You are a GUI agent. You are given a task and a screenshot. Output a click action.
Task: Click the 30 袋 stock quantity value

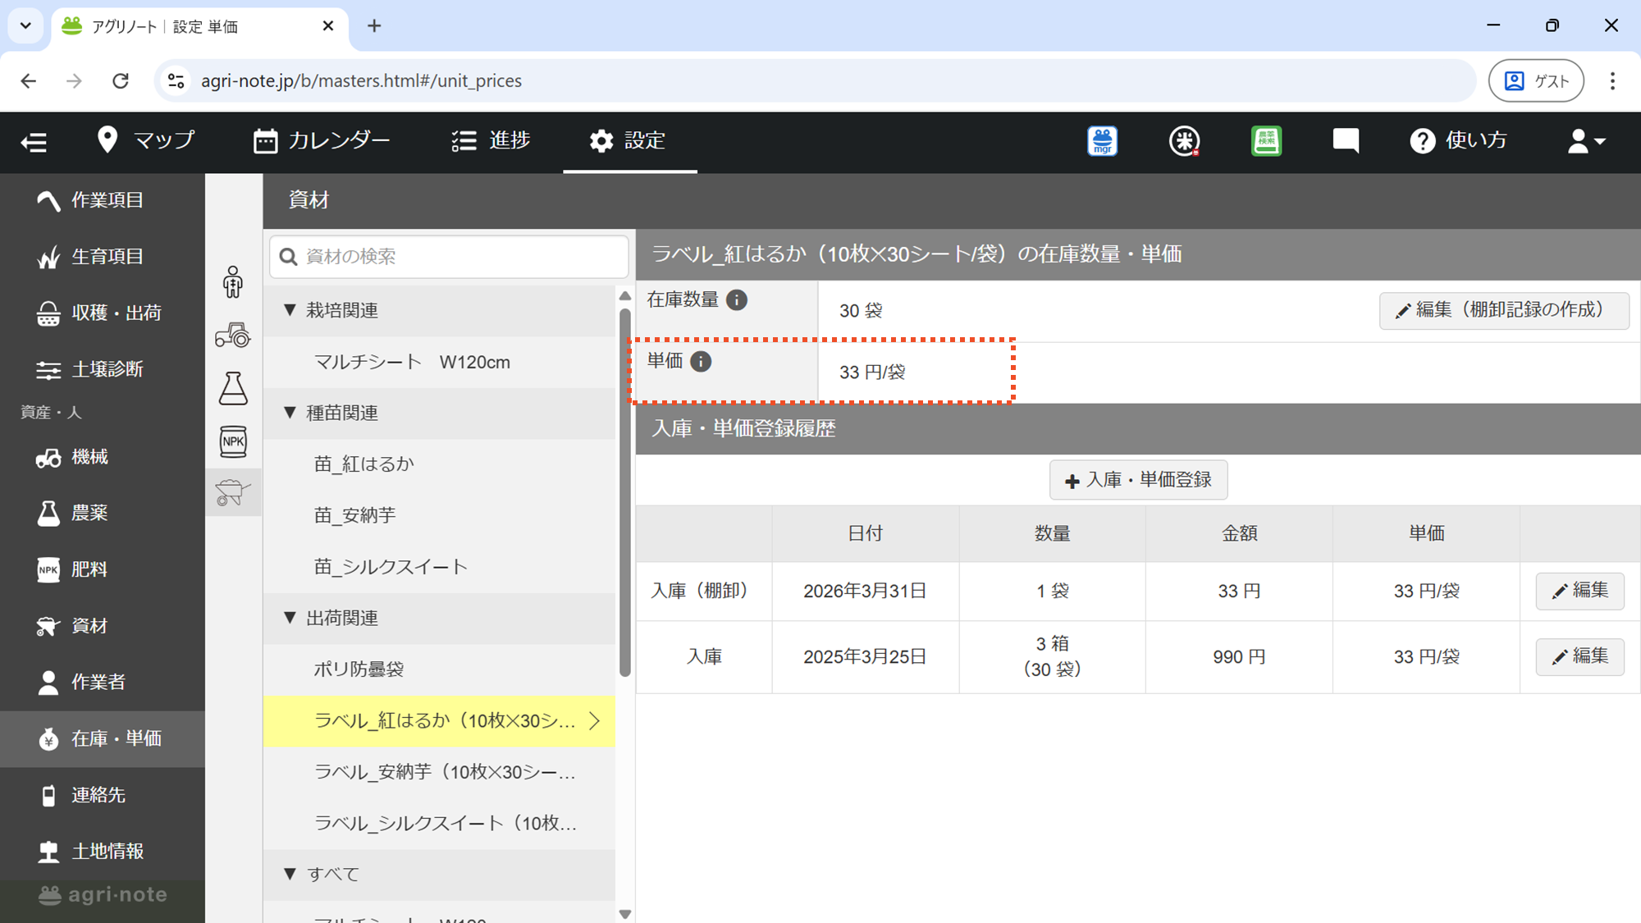tap(861, 311)
